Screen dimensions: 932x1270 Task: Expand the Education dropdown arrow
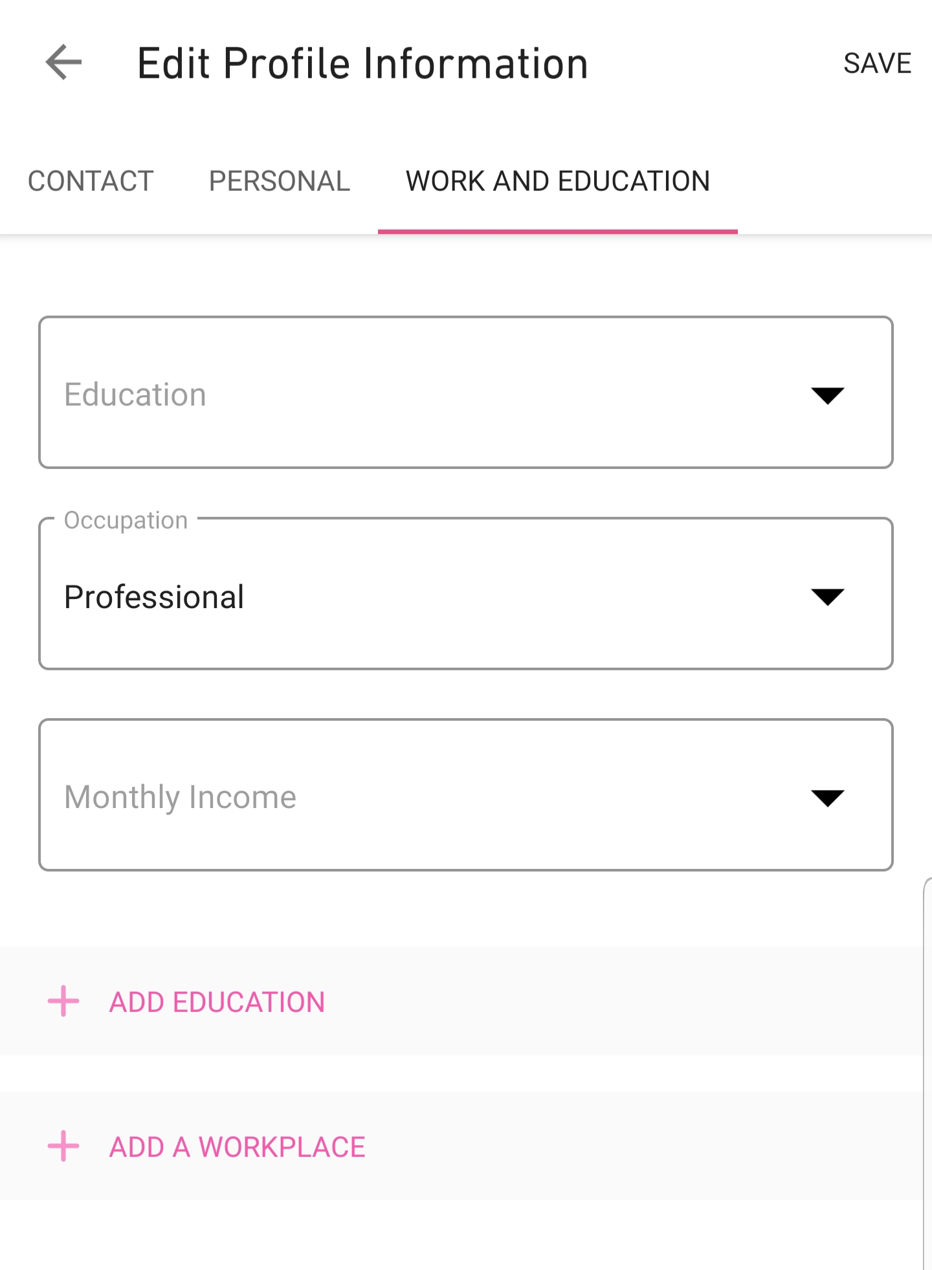coord(827,395)
